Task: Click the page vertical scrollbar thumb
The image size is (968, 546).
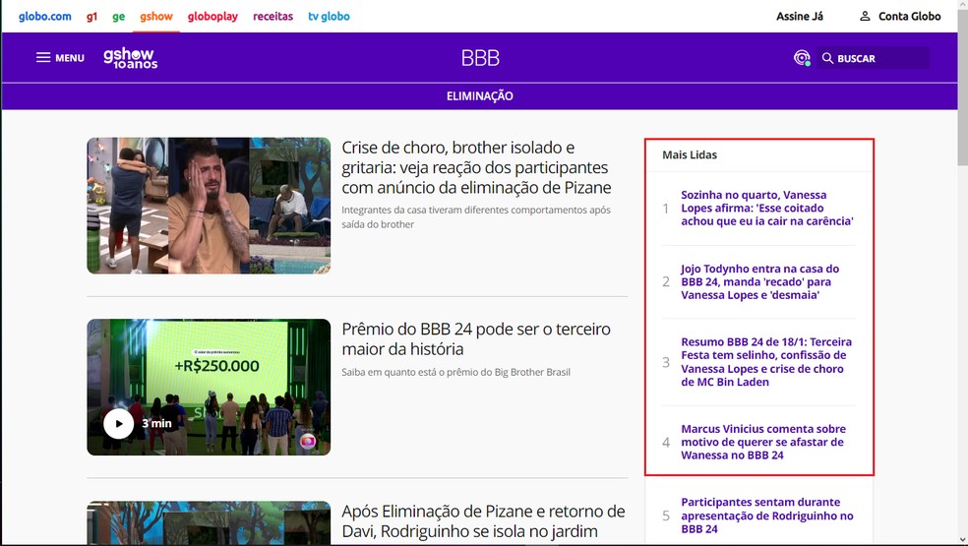Action: click(x=962, y=89)
